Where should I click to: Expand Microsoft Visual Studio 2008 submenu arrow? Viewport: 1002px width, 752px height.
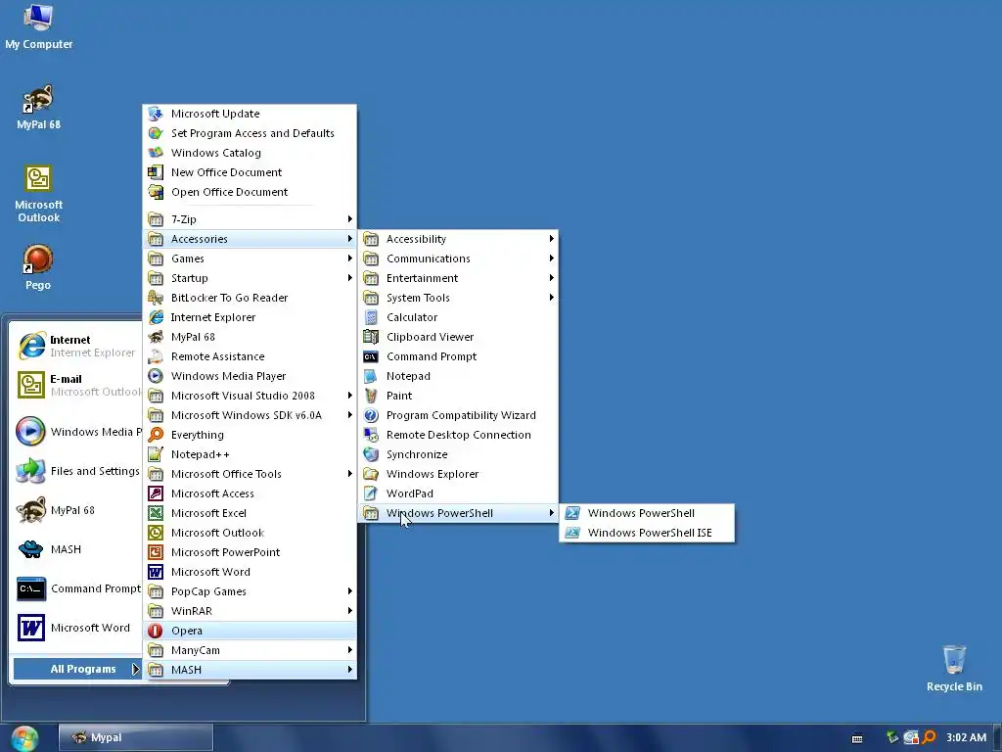point(350,396)
